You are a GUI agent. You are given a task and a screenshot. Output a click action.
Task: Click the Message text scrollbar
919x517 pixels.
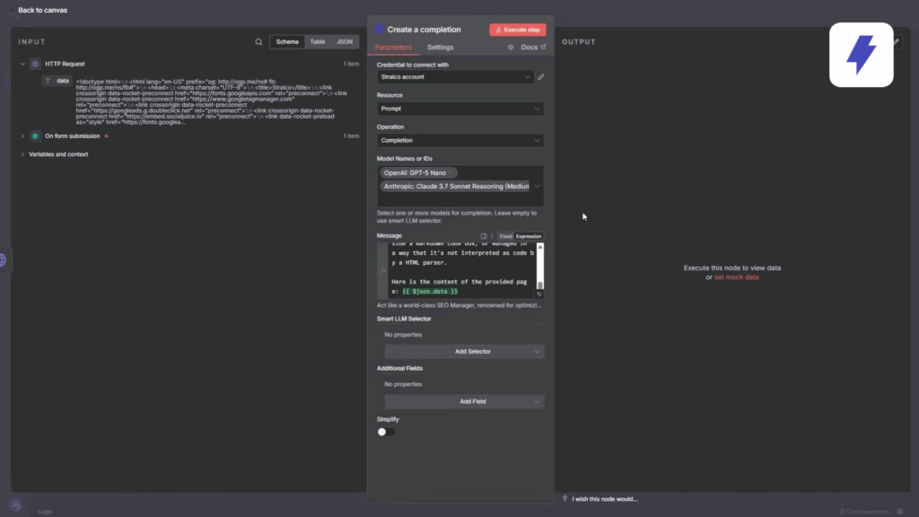pos(539,271)
